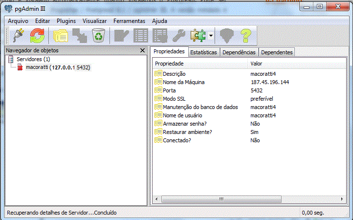Click the property icon beside Conectado?

click(158, 140)
